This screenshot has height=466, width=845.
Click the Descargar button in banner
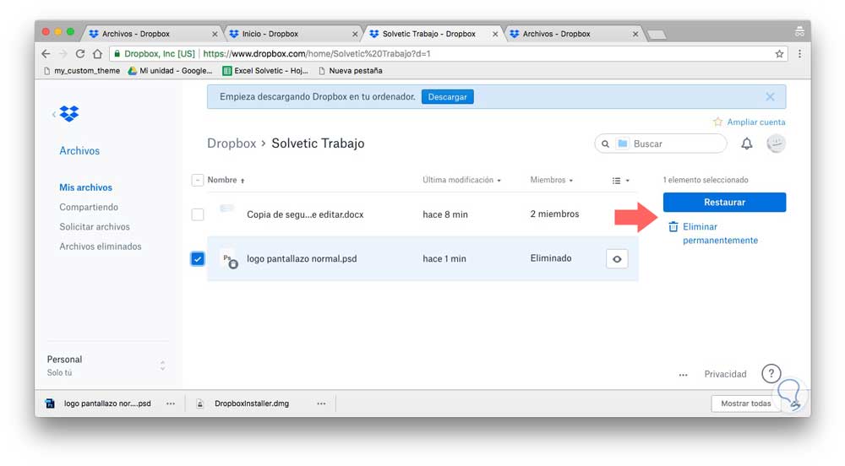[447, 97]
